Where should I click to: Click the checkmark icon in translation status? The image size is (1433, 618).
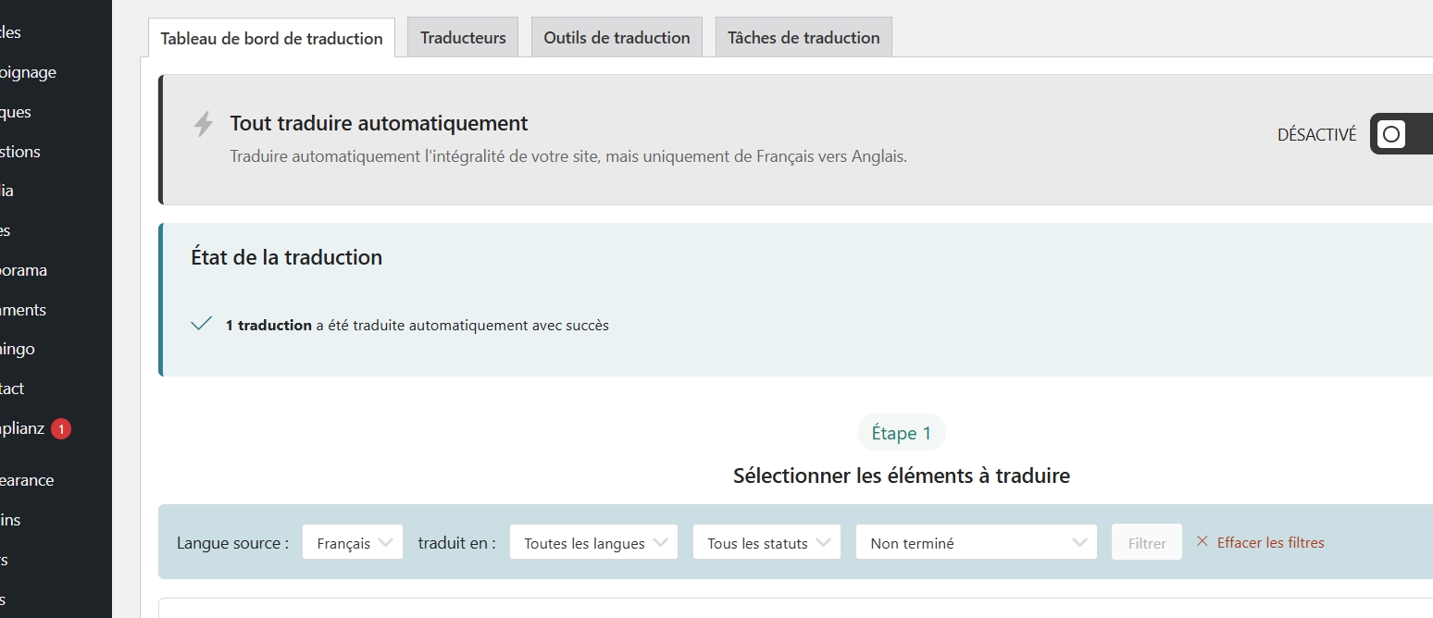pyautogui.click(x=202, y=324)
